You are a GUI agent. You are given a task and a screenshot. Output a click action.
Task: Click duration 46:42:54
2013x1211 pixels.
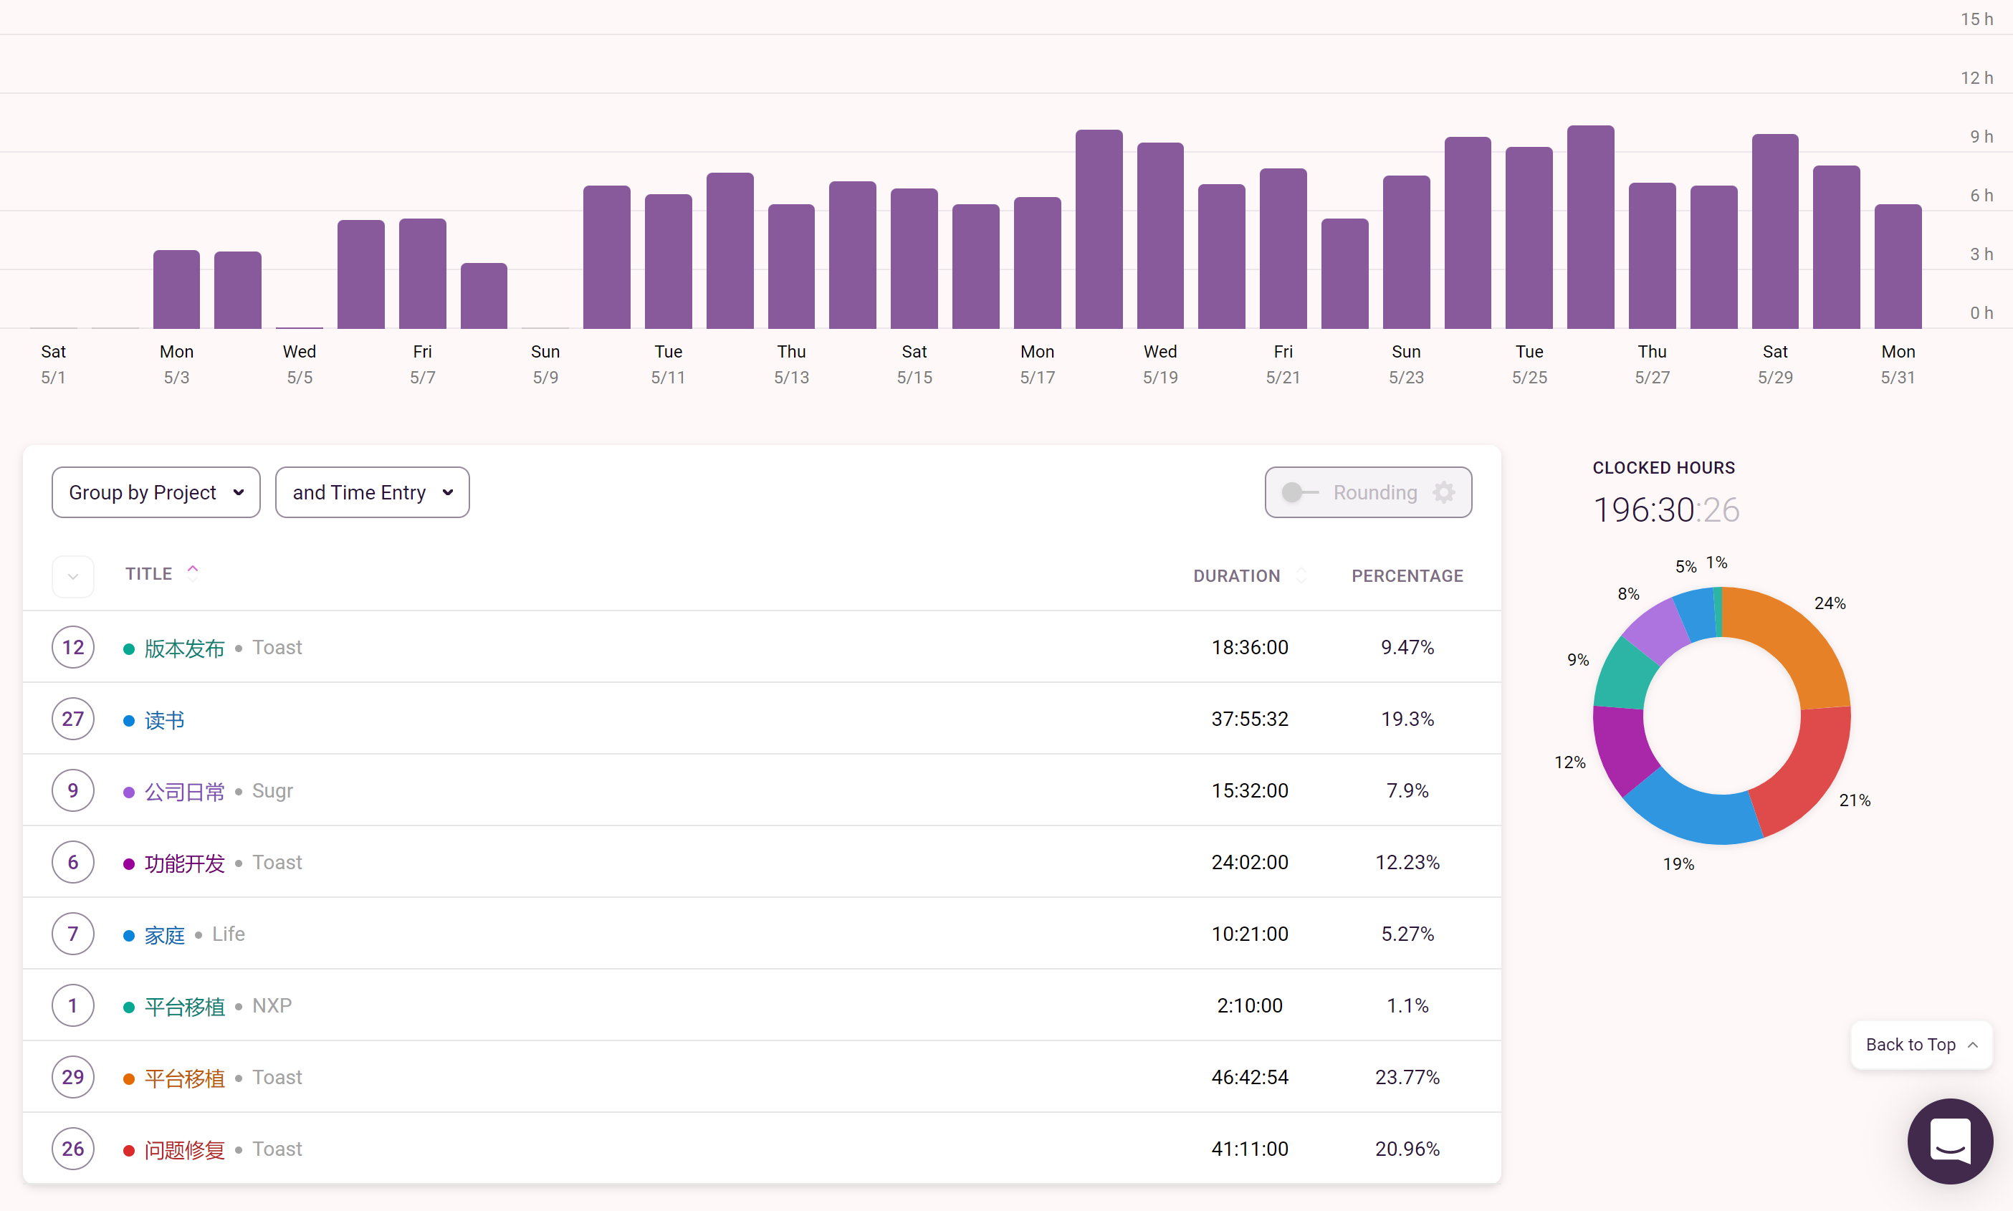coord(1249,1077)
